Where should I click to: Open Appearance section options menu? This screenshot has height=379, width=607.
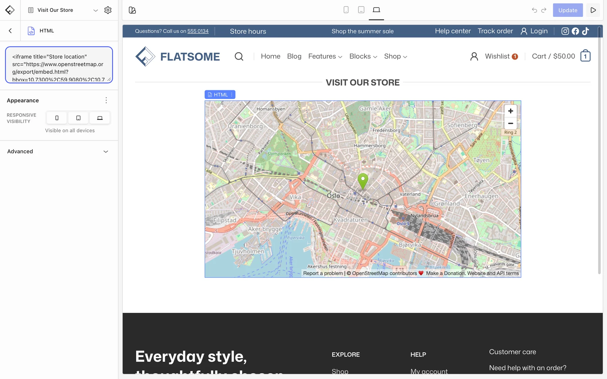click(106, 100)
